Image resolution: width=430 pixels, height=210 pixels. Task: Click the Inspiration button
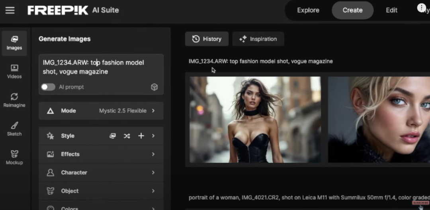point(258,39)
